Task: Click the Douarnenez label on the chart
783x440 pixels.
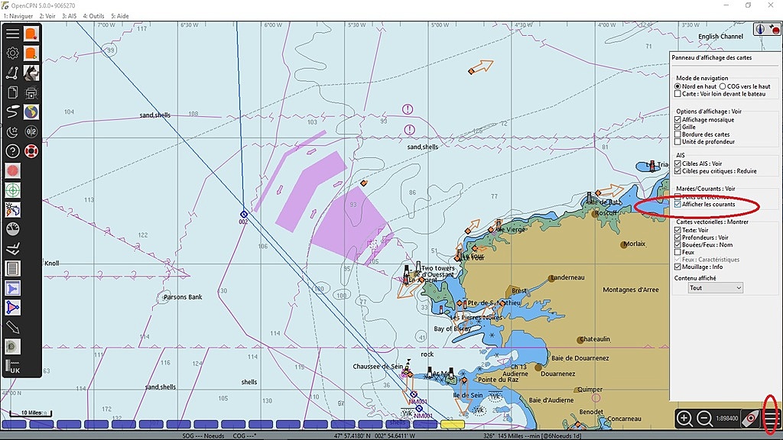Action: 557,374
